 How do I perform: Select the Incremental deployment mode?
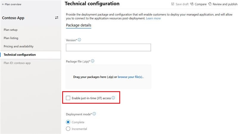point(68,129)
